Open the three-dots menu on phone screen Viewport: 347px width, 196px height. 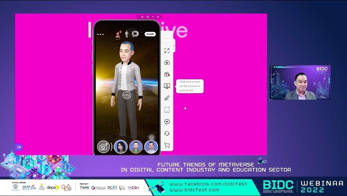(x=100, y=34)
